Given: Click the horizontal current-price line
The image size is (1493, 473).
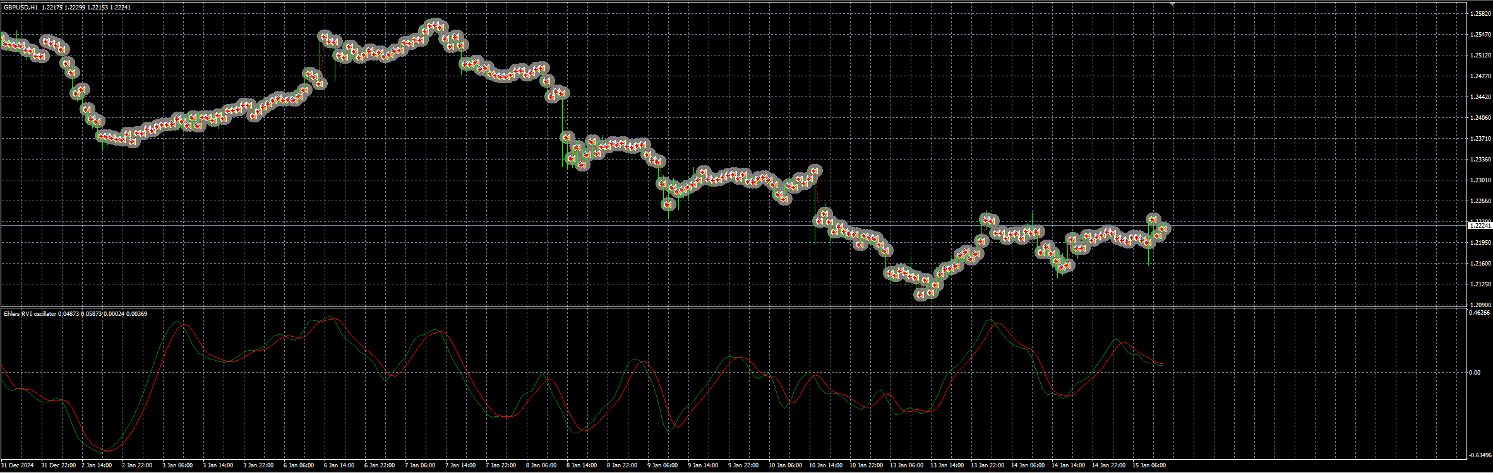Looking at the screenshot, I should coord(733,225).
